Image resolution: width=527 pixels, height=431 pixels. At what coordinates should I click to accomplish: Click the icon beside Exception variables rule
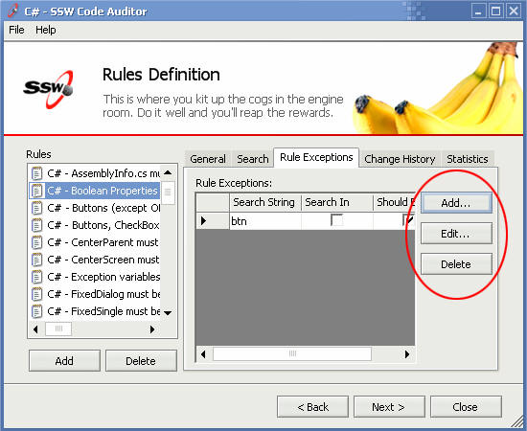pyautogui.click(x=36, y=277)
